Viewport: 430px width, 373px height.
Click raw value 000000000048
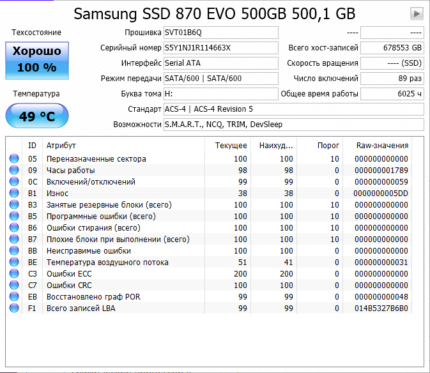click(x=381, y=297)
